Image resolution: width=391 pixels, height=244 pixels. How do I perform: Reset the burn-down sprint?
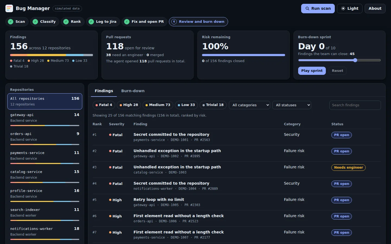[x=337, y=71]
